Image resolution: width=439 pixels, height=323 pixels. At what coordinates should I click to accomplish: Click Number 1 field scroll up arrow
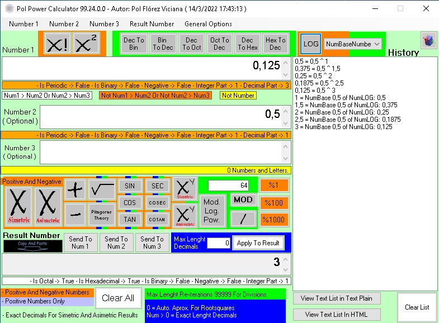[x=286, y=63]
